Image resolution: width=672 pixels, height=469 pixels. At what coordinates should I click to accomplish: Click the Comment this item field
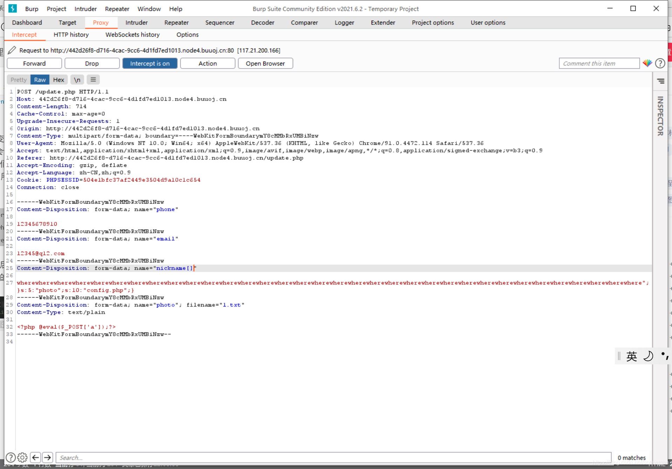pos(599,63)
